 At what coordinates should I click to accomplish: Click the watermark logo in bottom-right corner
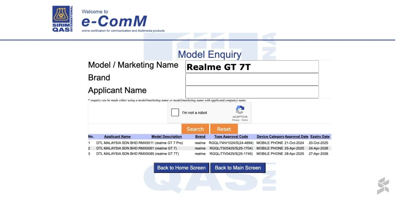(x=383, y=186)
